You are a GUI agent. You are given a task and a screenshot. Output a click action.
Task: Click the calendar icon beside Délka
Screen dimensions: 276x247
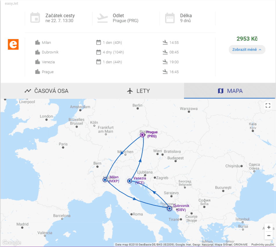[170, 18]
